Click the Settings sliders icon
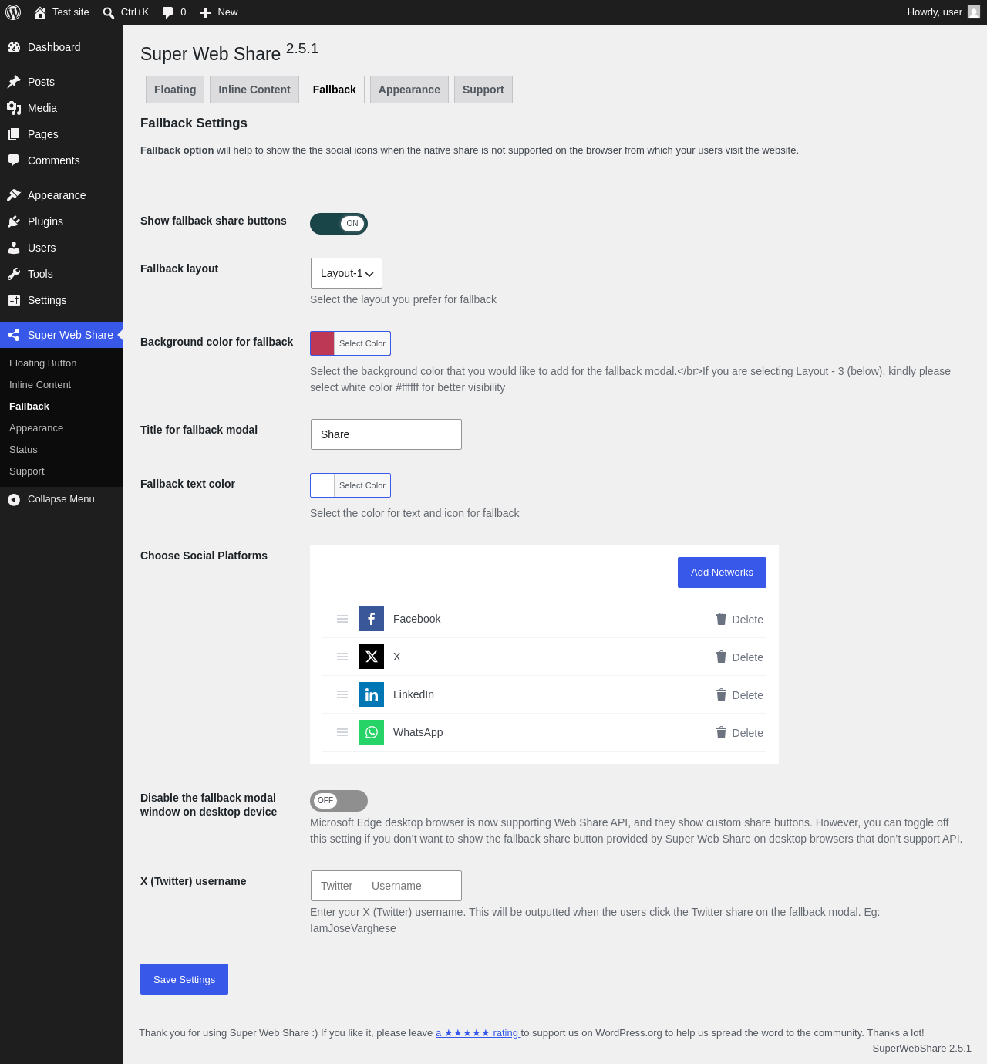 14,300
